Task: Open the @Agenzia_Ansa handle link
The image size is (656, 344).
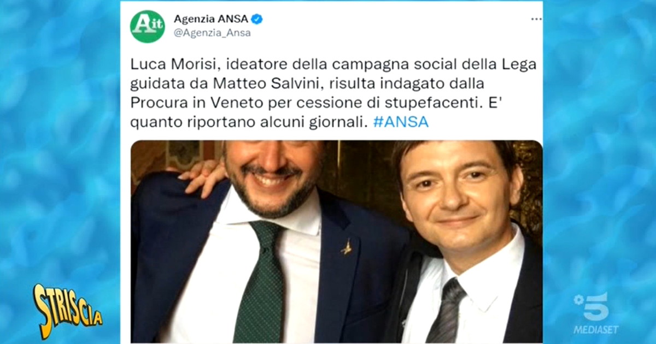Action: point(212,33)
